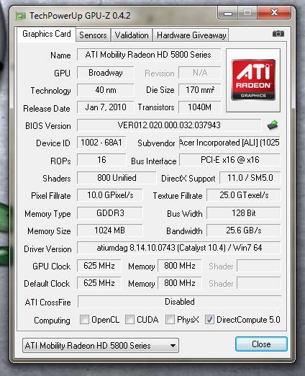Toggle the CUDA checkbox

click(129, 320)
